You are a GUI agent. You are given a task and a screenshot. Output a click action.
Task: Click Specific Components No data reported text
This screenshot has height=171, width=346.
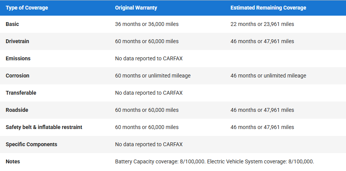tap(149, 144)
